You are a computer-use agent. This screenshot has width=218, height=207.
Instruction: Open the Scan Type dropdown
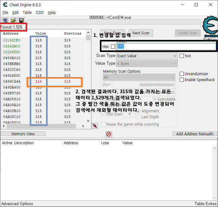coord(147,56)
